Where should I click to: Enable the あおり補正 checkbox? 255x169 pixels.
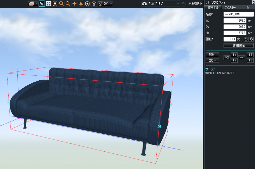click(187, 4)
